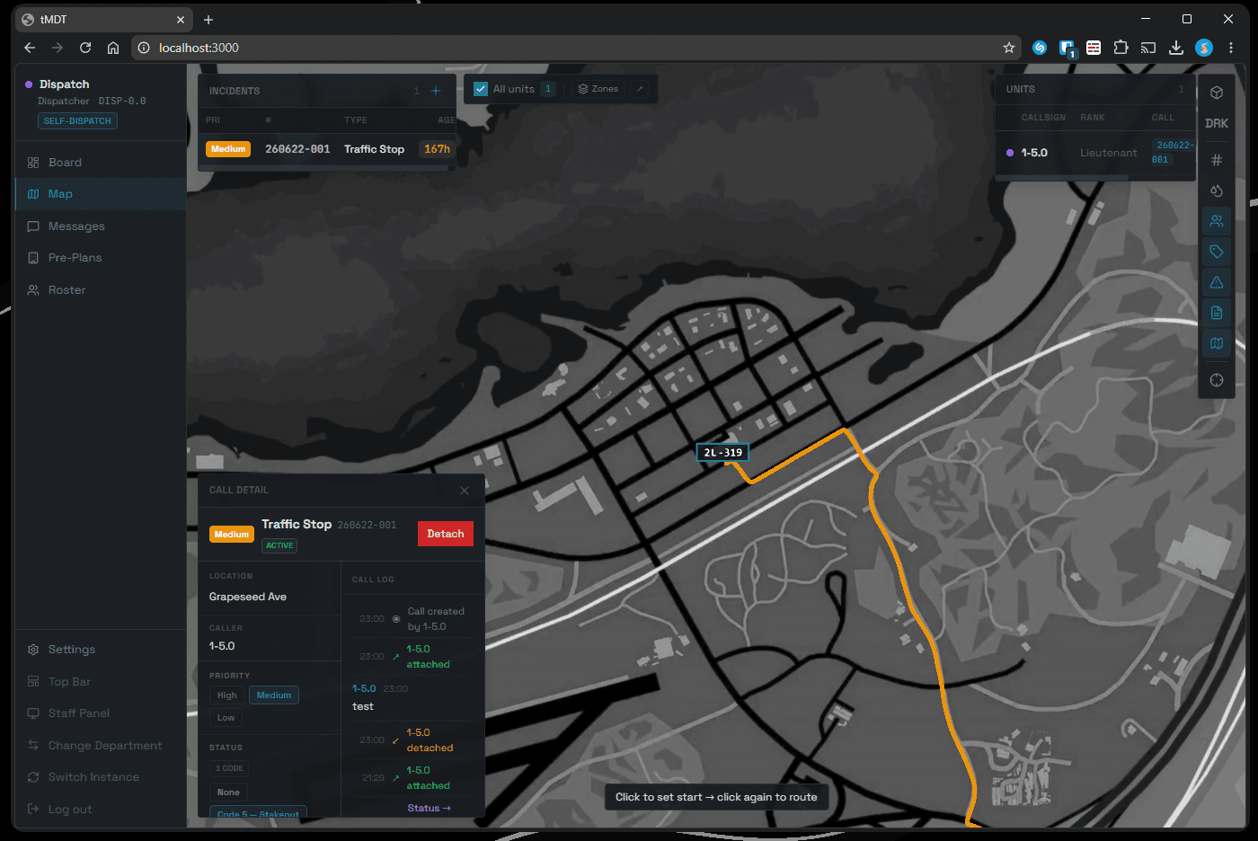Click the crosshair recenter icon in map toolbar
The height and width of the screenshot is (841, 1258).
1217,380
